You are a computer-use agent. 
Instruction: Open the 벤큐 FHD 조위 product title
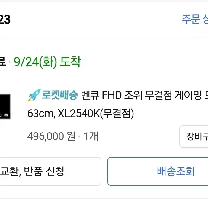coord(144,95)
